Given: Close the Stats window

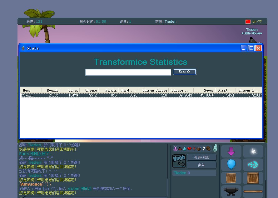Looking at the screenshot, I should [x=259, y=48].
